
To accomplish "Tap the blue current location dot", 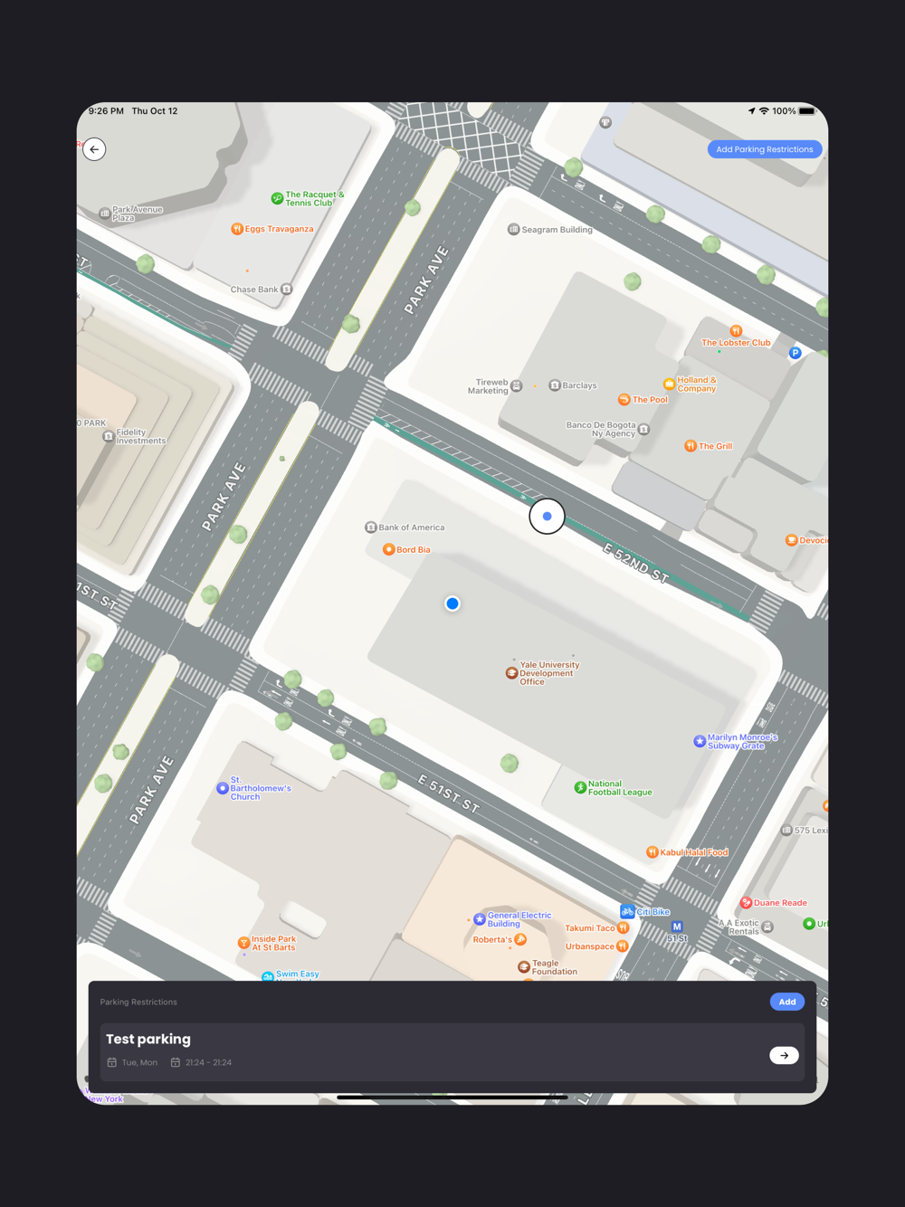I will 452,603.
